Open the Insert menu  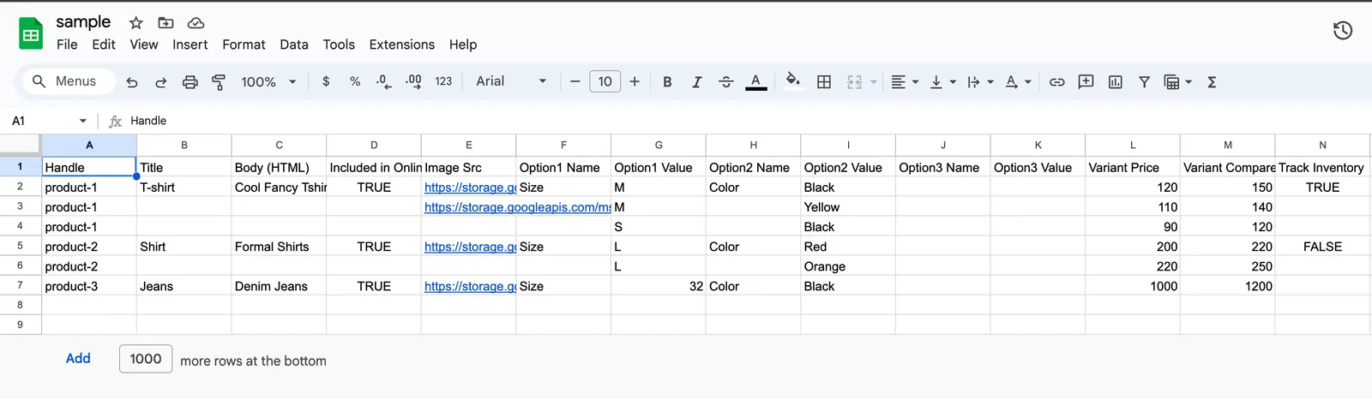tap(190, 45)
